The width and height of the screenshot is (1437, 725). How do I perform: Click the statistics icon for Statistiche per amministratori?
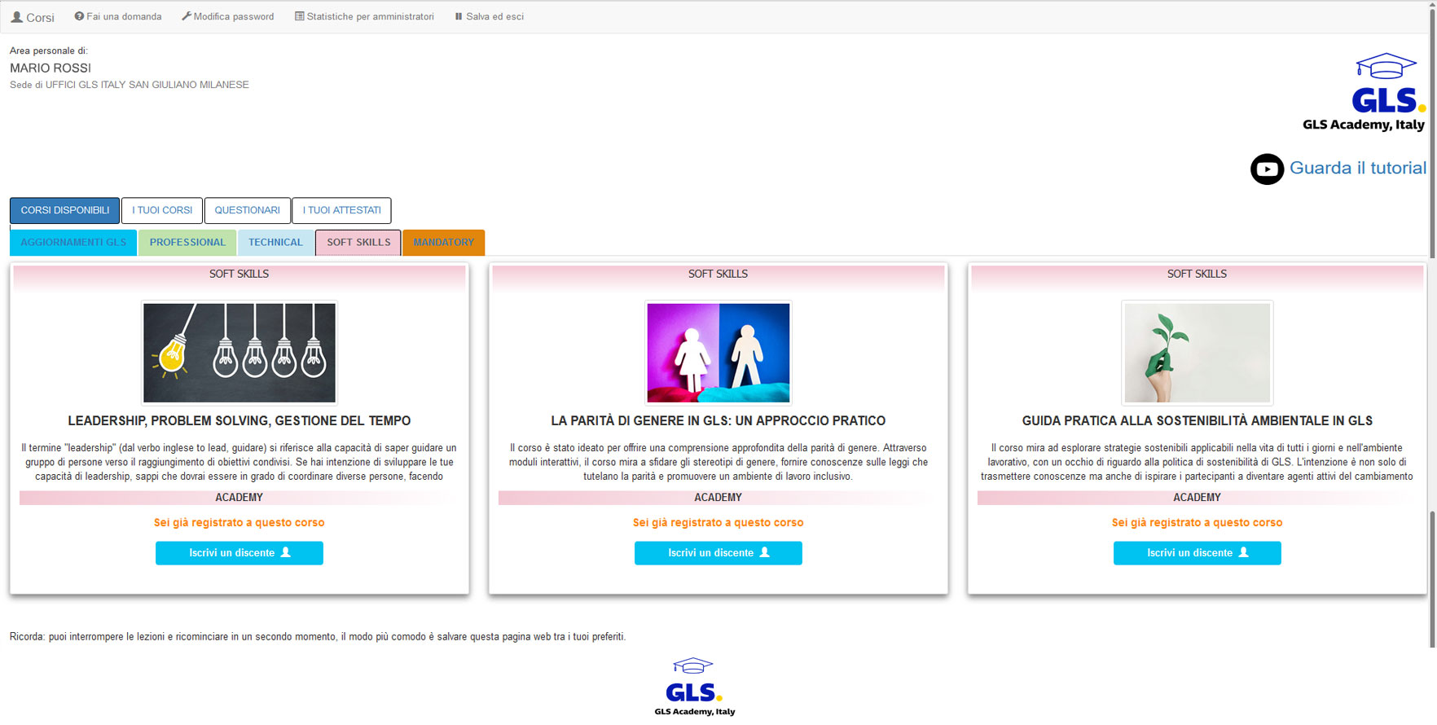tap(299, 16)
